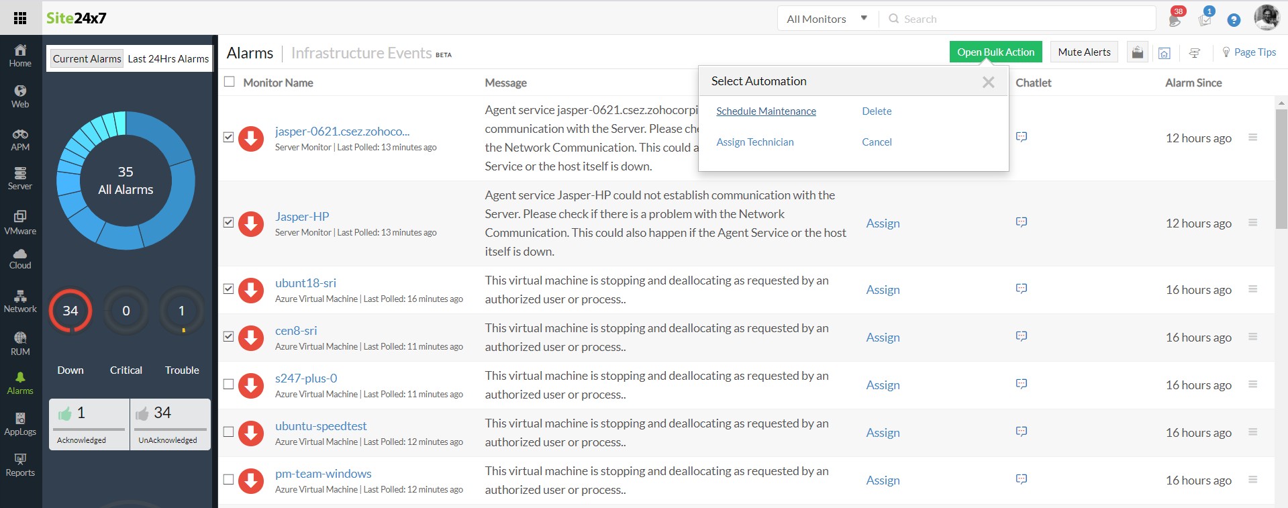This screenshot has width=1288, height=508.
Task: Click the envelope-in-box icon next to Mute Alerts
Action: point(1137,52)
